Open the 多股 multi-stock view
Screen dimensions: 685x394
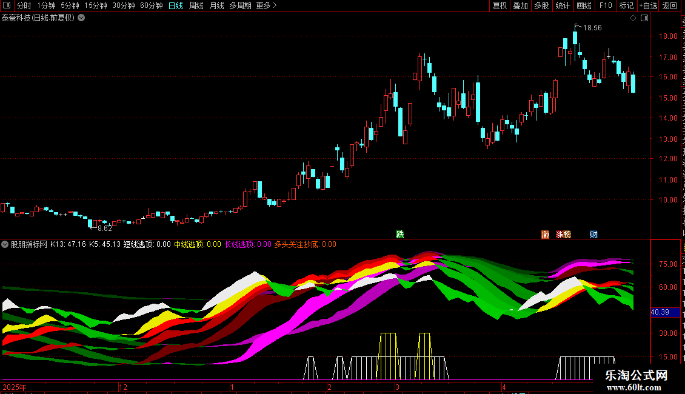542,5
